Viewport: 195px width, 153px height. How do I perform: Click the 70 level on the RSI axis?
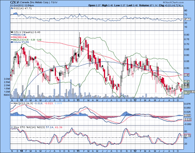pos(186,15)
